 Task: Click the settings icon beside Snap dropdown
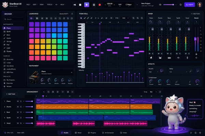pos(160,92)
